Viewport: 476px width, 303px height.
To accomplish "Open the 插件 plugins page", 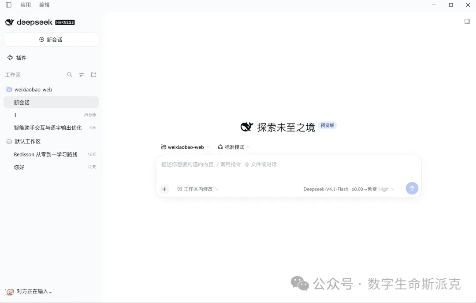I will (17, 58).
